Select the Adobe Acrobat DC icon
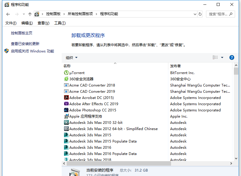This screenshot has width=241, height=176. (x=66, y=97)
